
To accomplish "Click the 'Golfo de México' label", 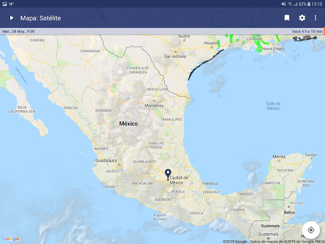I will tap(273, 106).
